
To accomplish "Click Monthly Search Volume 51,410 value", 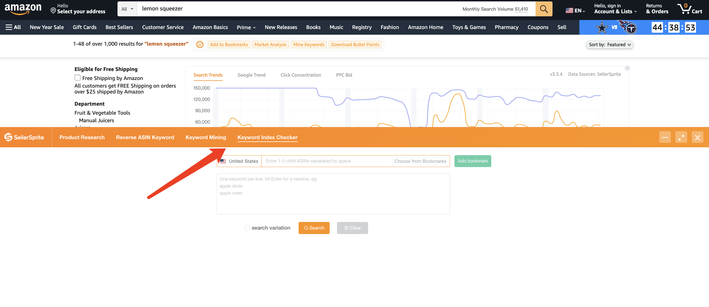I will 521,9.
